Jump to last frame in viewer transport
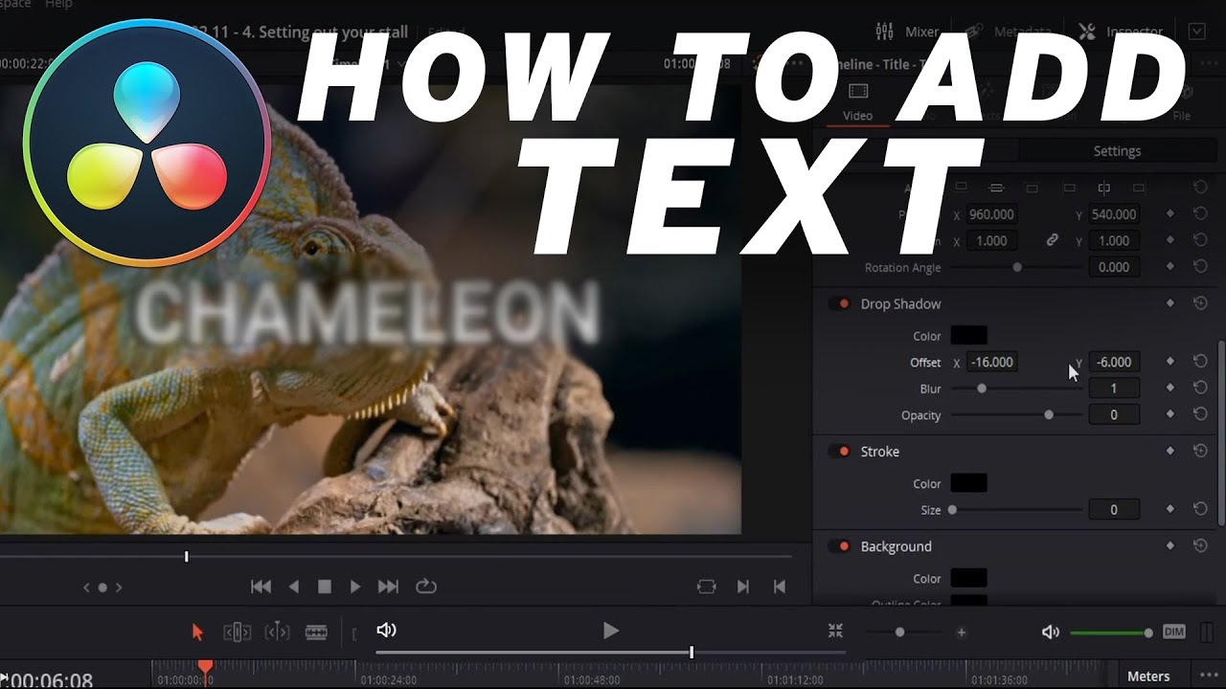The width and height of the screenshot is (1226, 689). point(388,587)
